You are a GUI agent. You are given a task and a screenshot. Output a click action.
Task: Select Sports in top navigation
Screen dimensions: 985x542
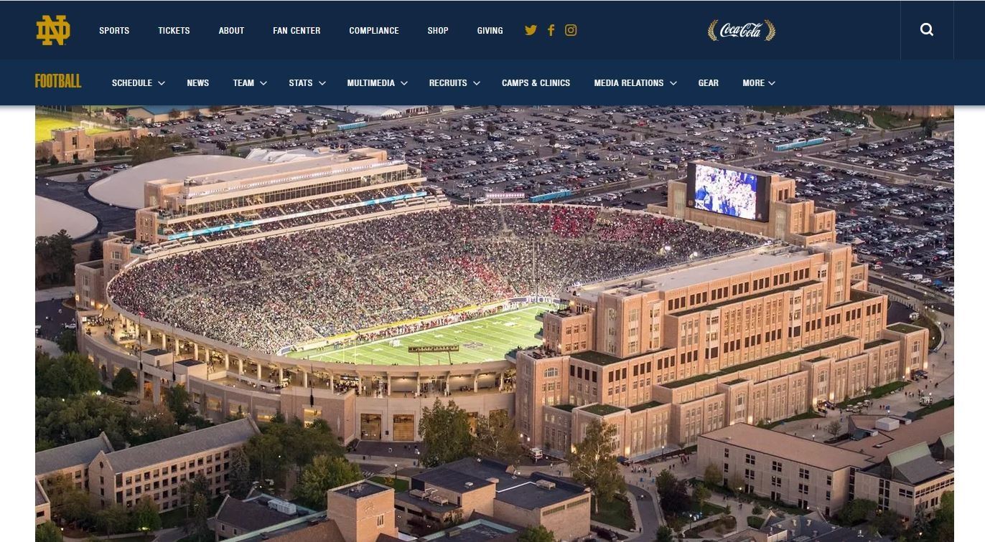[x=114, y=31]
